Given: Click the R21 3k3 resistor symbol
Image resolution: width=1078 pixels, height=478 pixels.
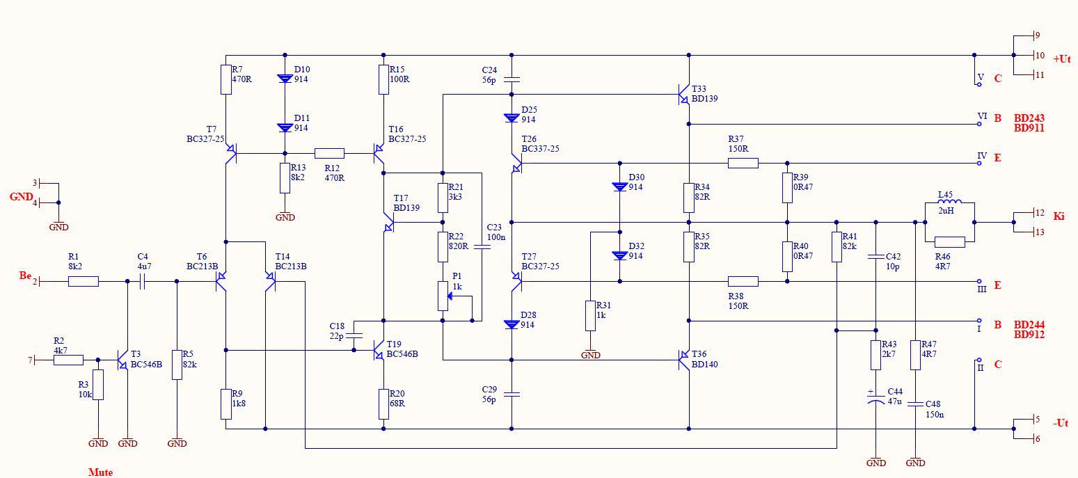Looking at the screenshot, I should tap(443, 198).
